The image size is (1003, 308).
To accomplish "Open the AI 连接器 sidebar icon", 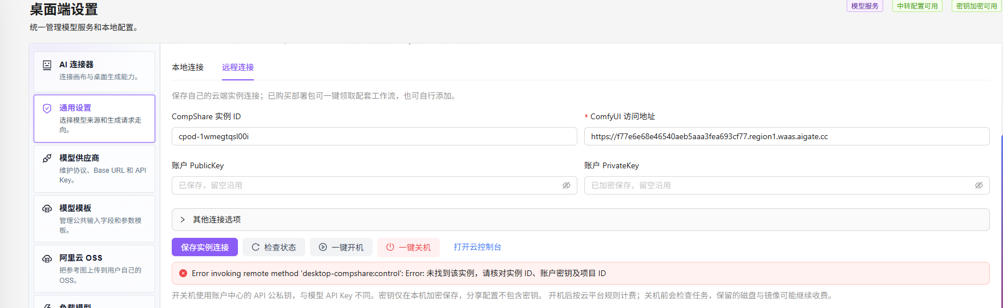I will 47,65.
